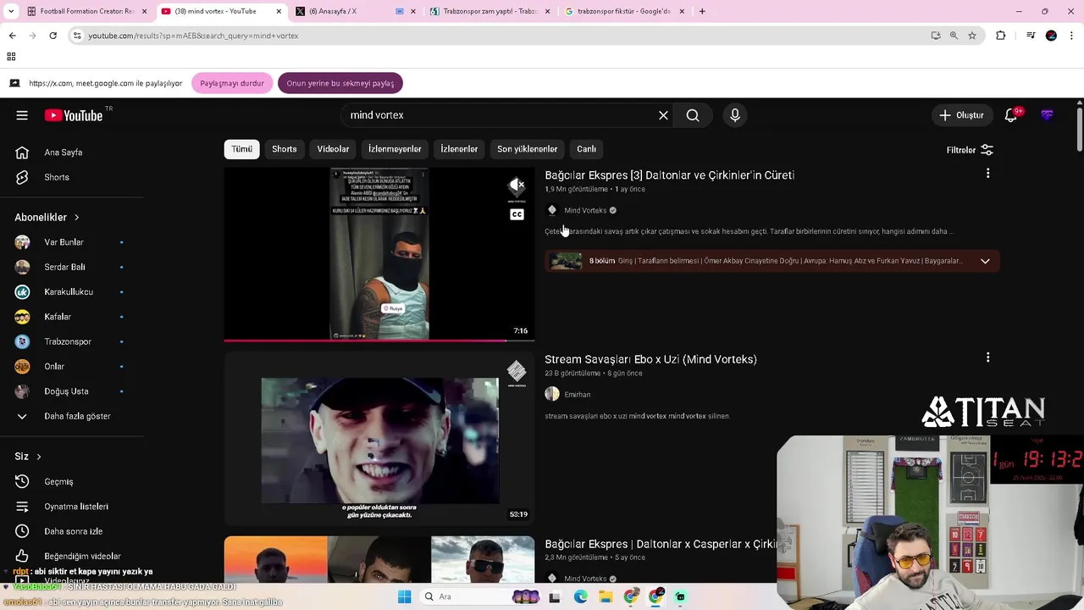Open the YouTube hamburger guide menu
Viewport: 1084px width, 610px height.
pyautogui.click(x=22, y=115)
